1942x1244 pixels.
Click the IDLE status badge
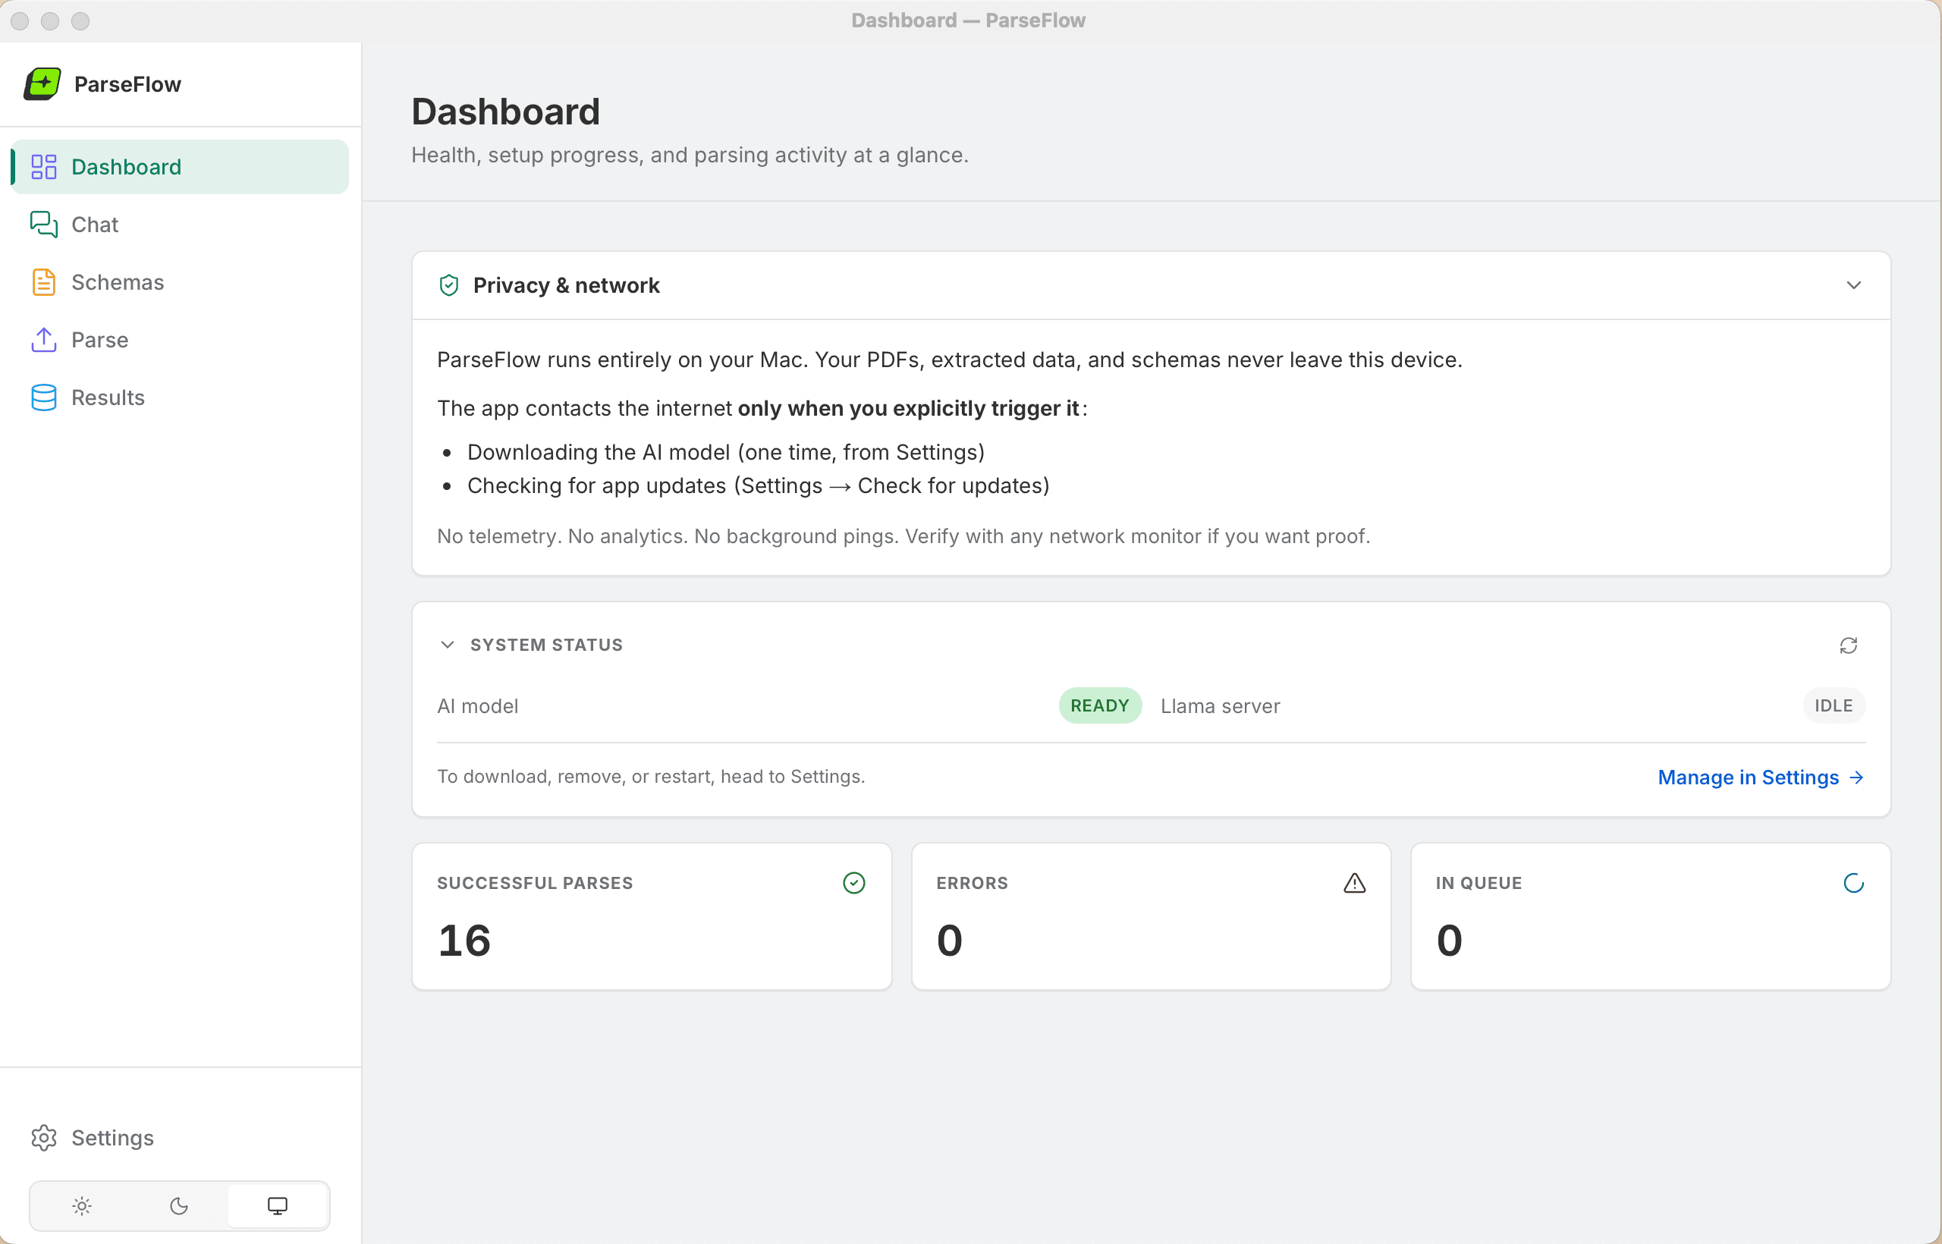pos(1834,706)
